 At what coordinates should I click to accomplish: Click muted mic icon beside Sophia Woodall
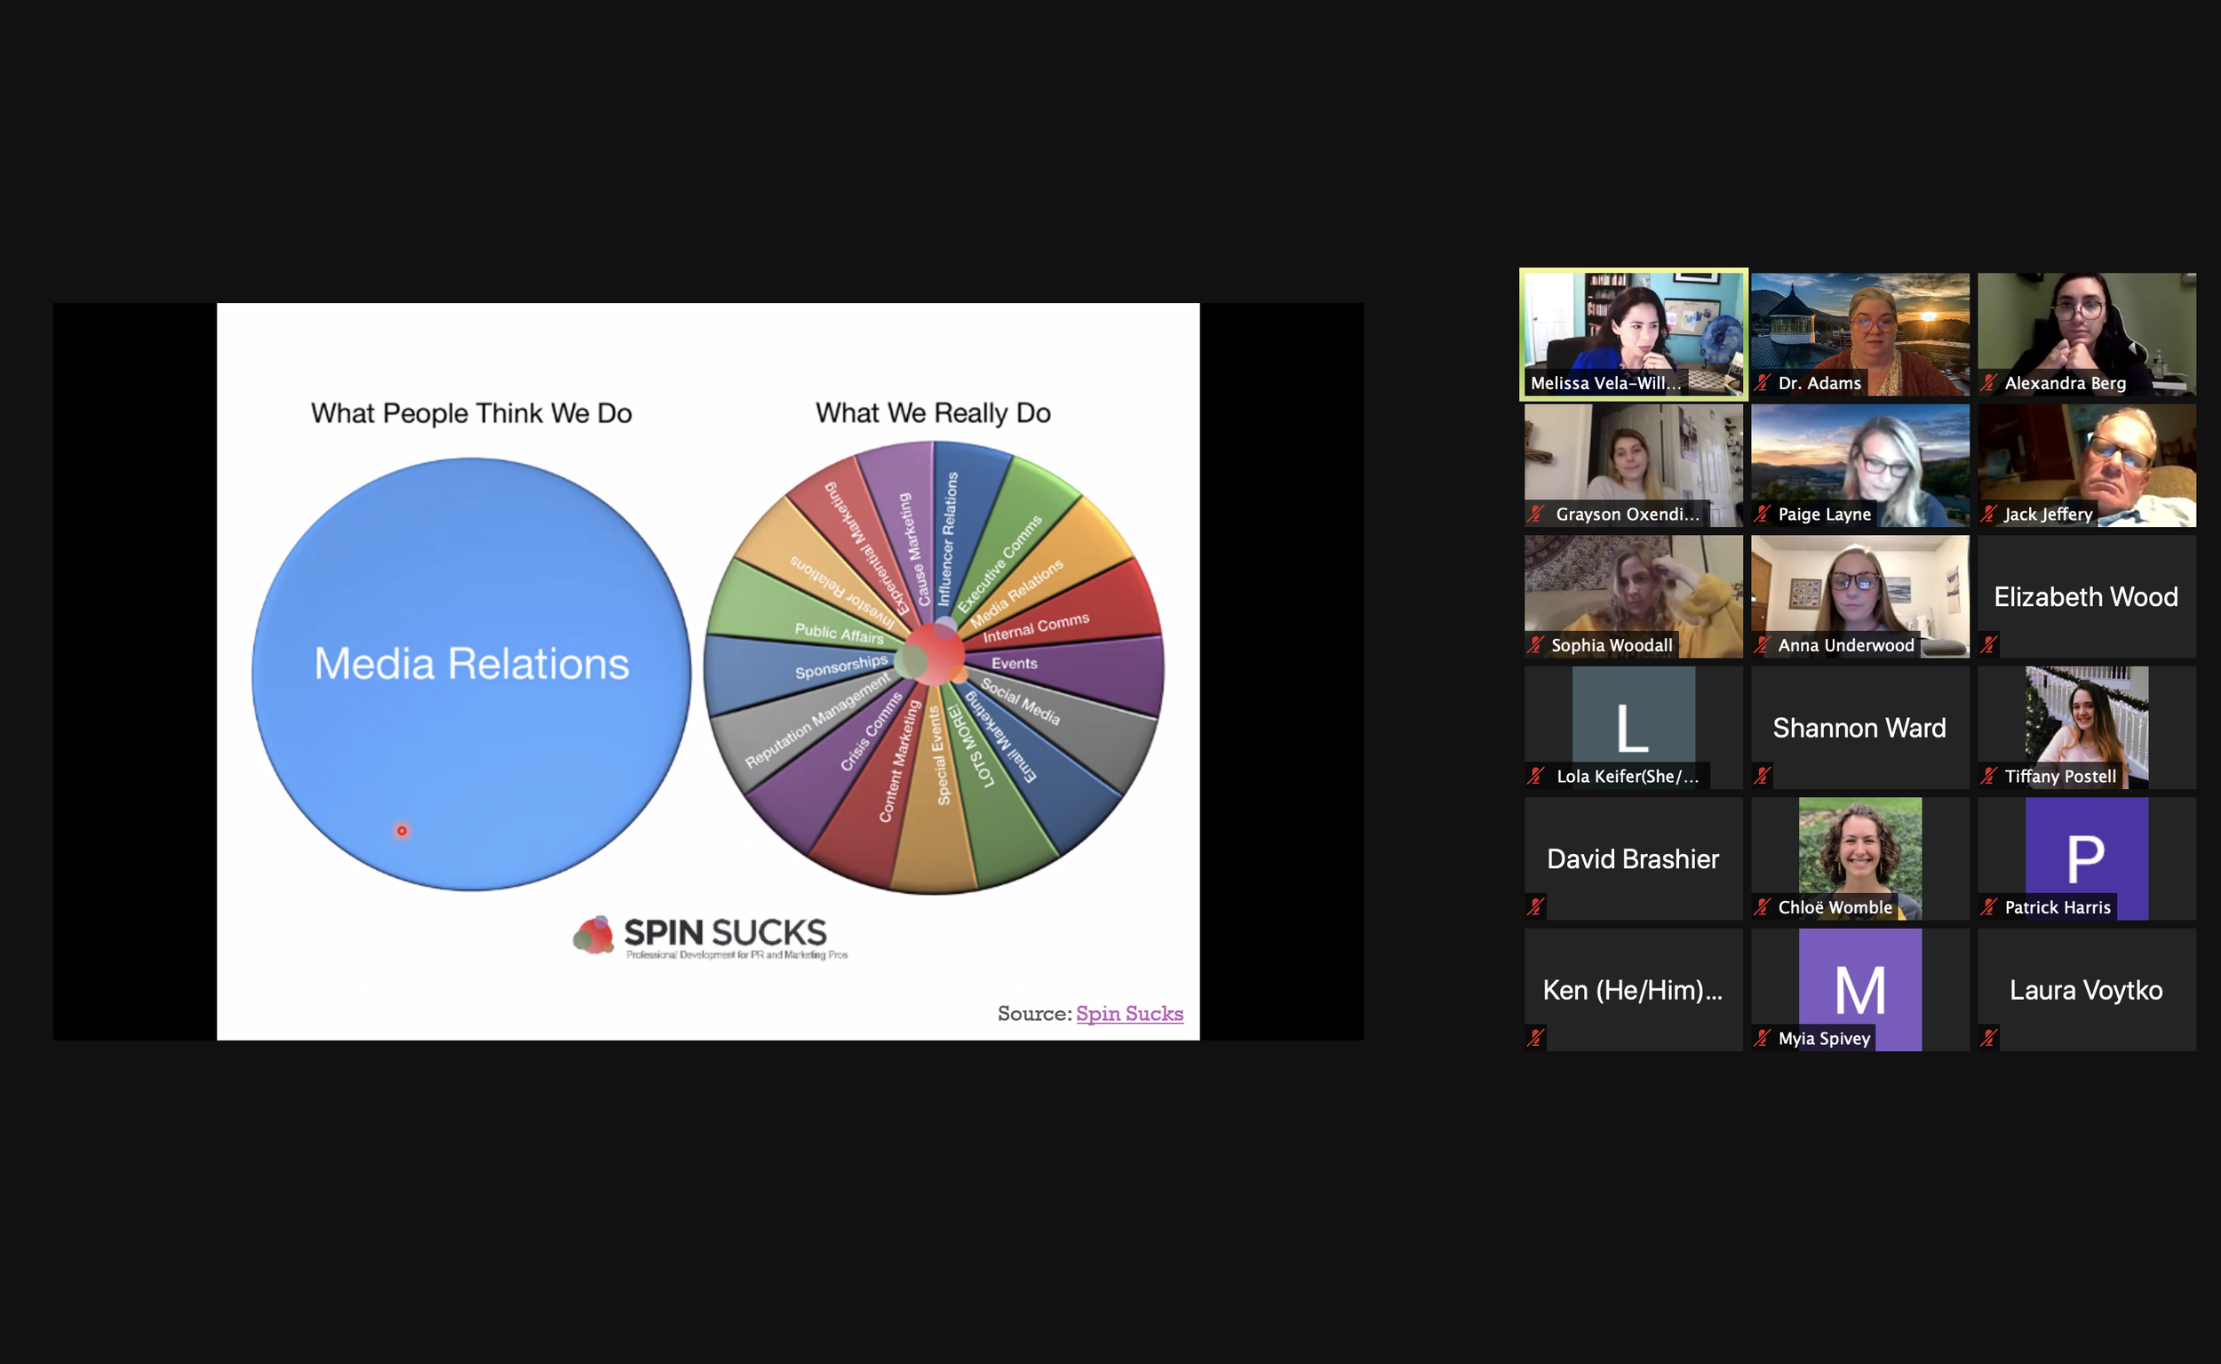click(1536, 644)
